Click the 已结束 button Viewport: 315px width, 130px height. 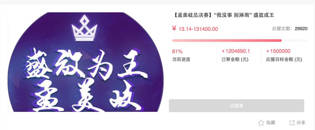point(236,106)
